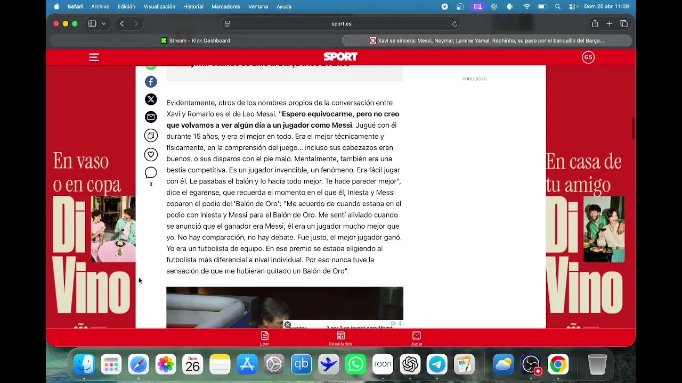Click the SPORT logo in header

pyautogui.click(x=340, y=57)
